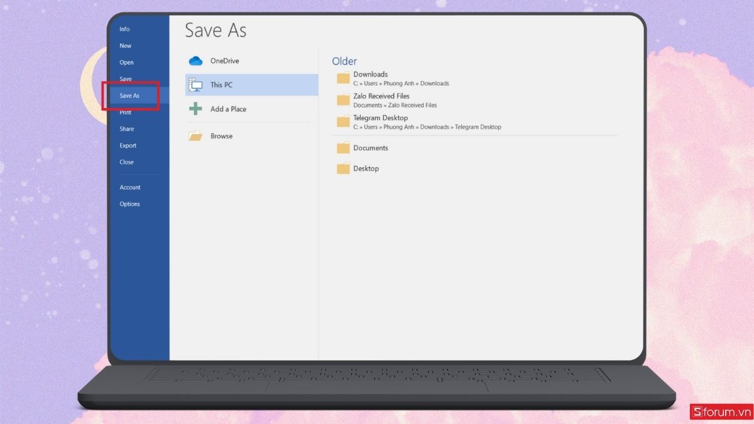Click the Browse folder icon
Viewport: 754px width, 424px height.
pos(195,136)
